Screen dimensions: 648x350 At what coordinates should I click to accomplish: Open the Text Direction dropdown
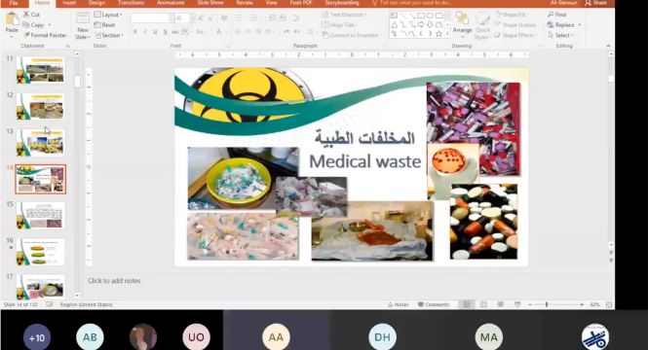[x=345, y=15]
